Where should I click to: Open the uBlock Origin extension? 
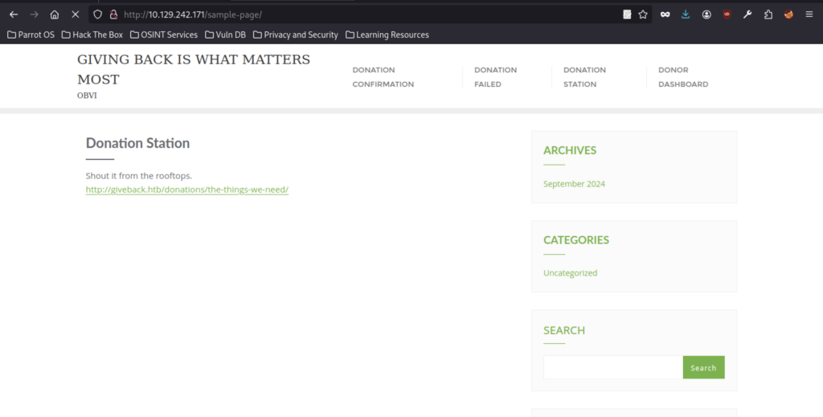[727, 14]
